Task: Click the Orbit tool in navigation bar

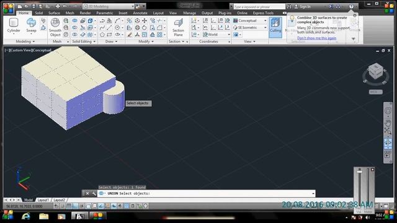Action: 388,142
